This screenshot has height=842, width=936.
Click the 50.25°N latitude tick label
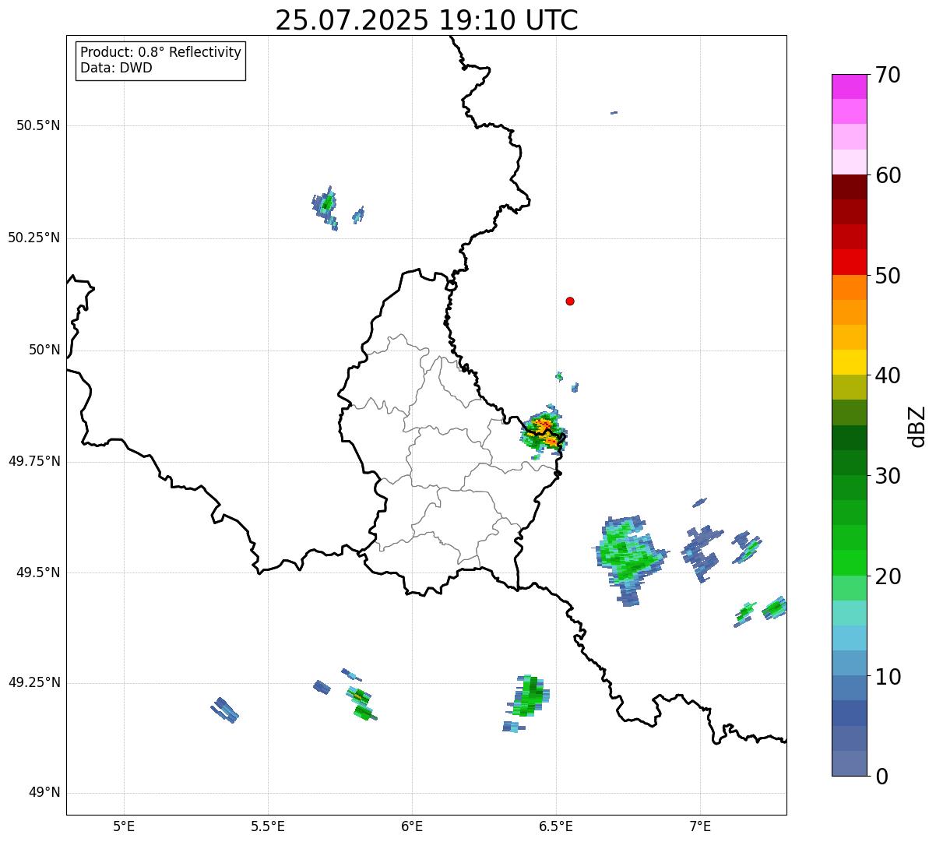click(34, 238)
